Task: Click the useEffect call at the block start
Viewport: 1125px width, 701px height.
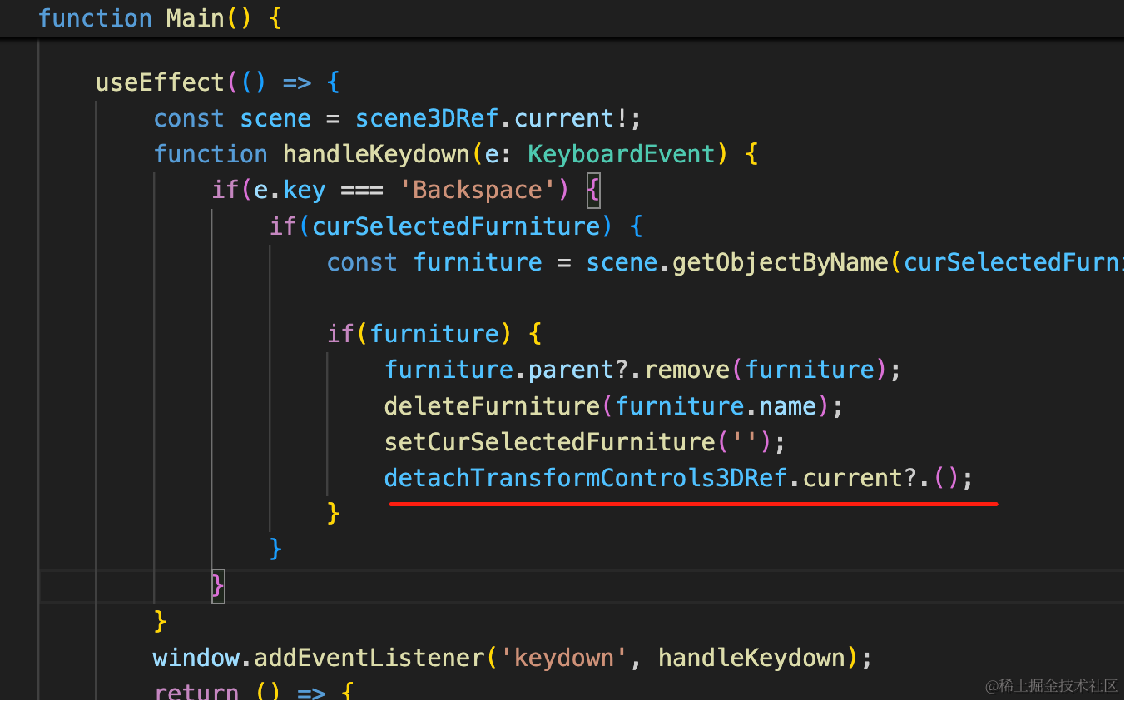Action: pyautogui.click(x=161, y=82)
